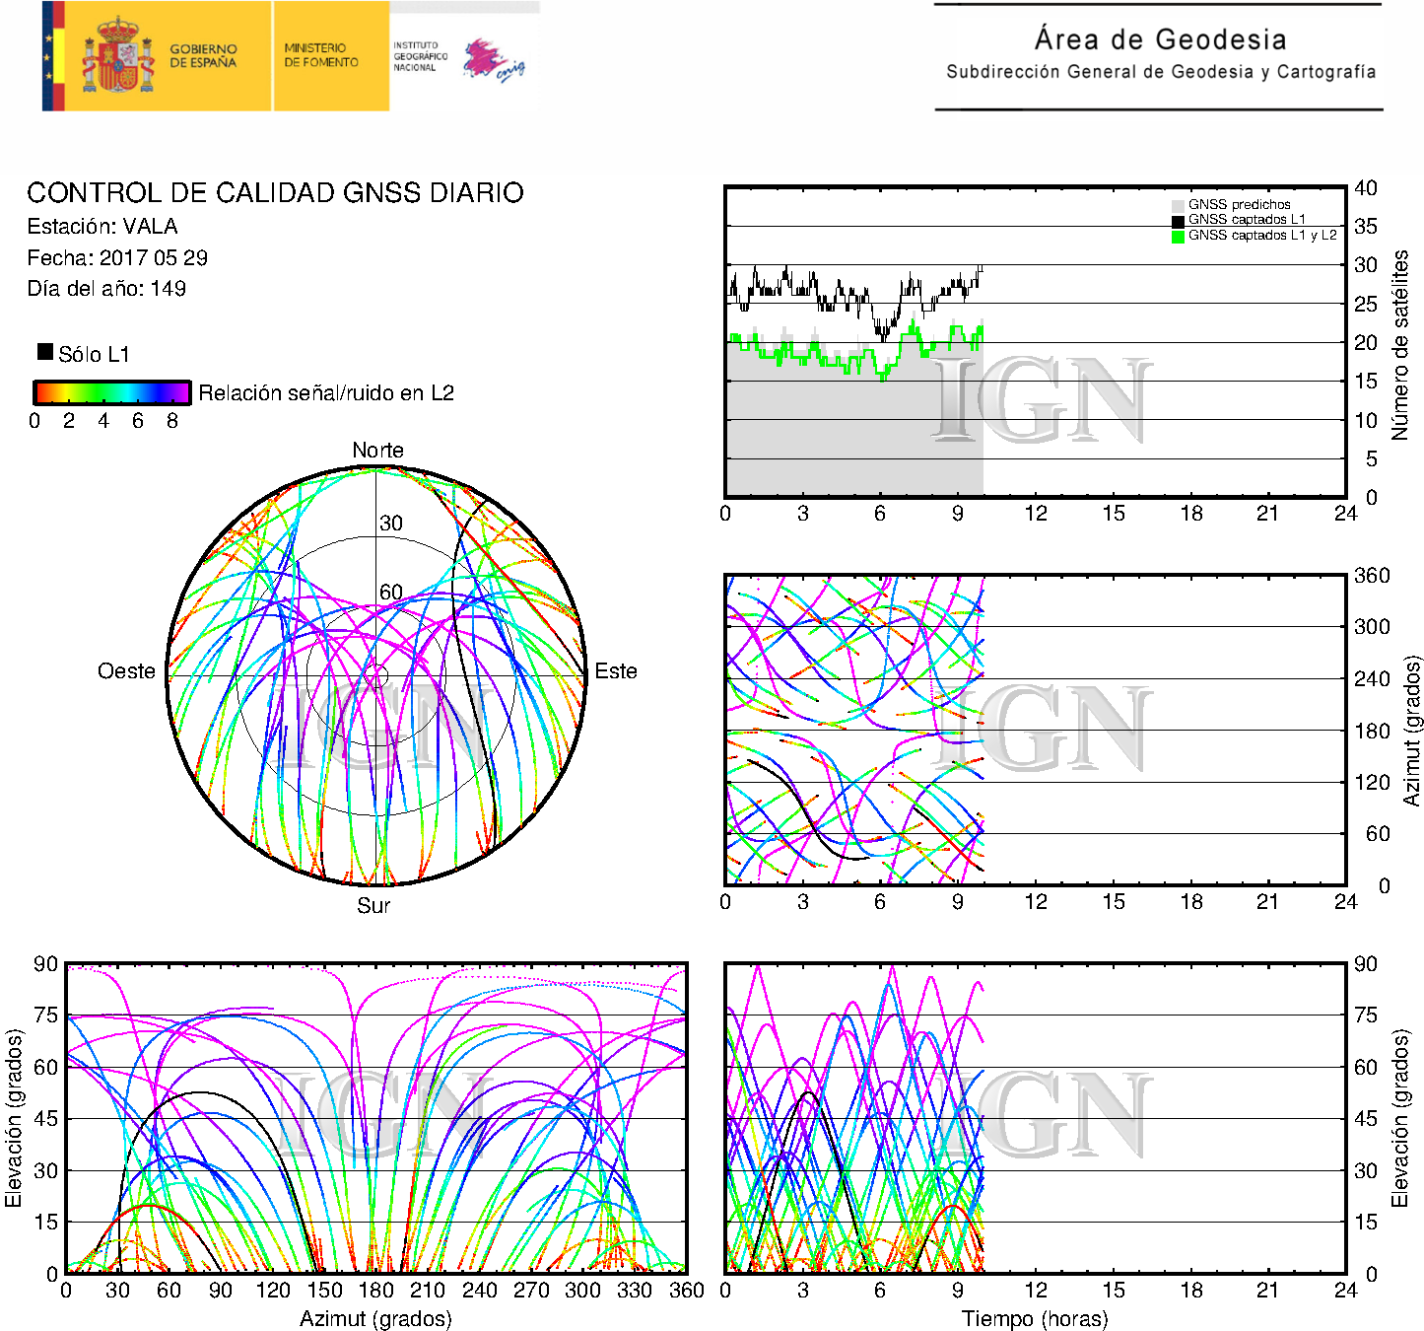Click the Instituto Geográfico Nacional logo text
The image size is (1424, 1331).
(420, 56)
